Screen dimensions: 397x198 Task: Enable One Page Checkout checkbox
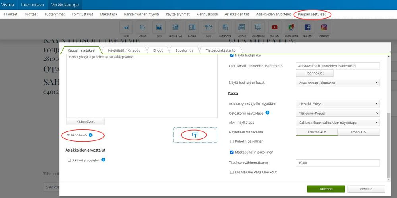[232, 173]
